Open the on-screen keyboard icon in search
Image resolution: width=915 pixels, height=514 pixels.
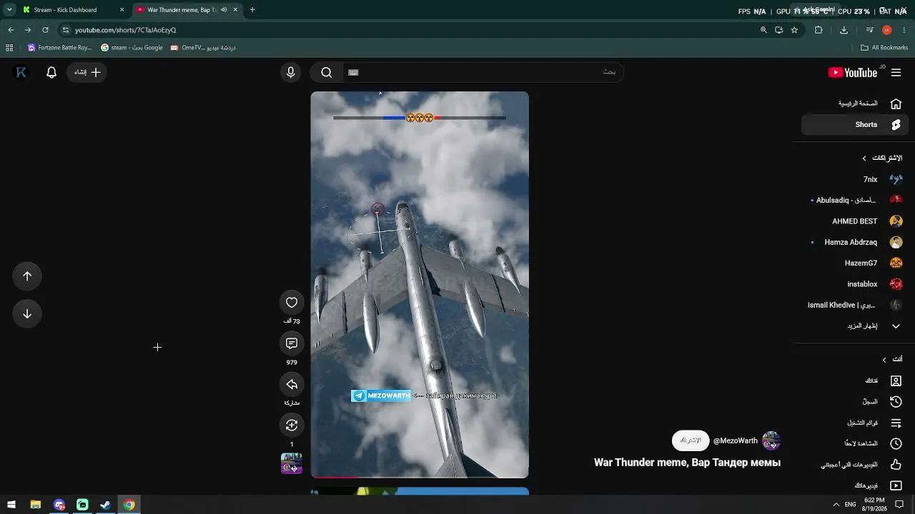coord(353,72)
